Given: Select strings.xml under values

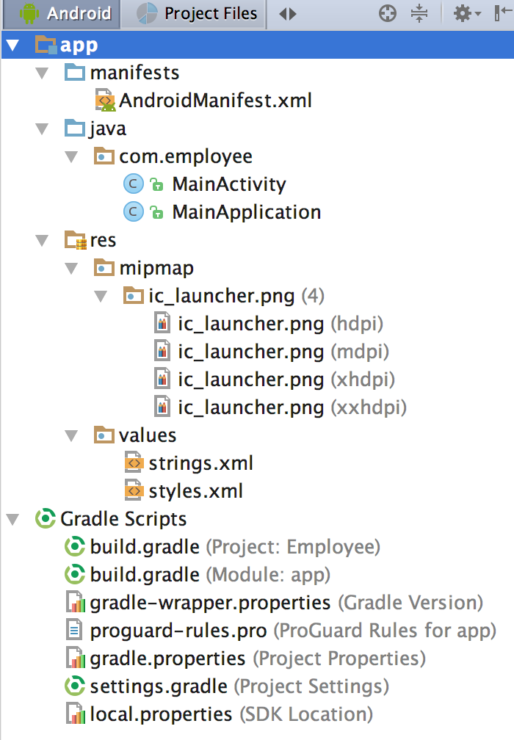Looking at the screenshot, I should pyautogui.click(x=200, y=463).
